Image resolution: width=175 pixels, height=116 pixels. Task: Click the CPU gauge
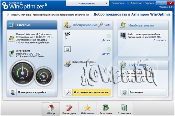point(22,73)
